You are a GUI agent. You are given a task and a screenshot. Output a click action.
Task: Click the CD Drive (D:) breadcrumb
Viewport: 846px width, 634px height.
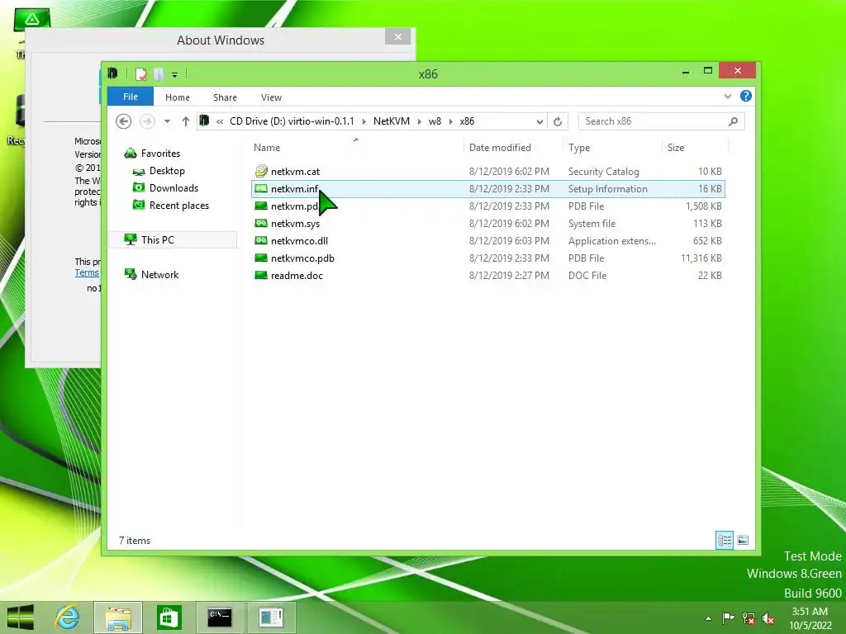(x=292, y=121)
